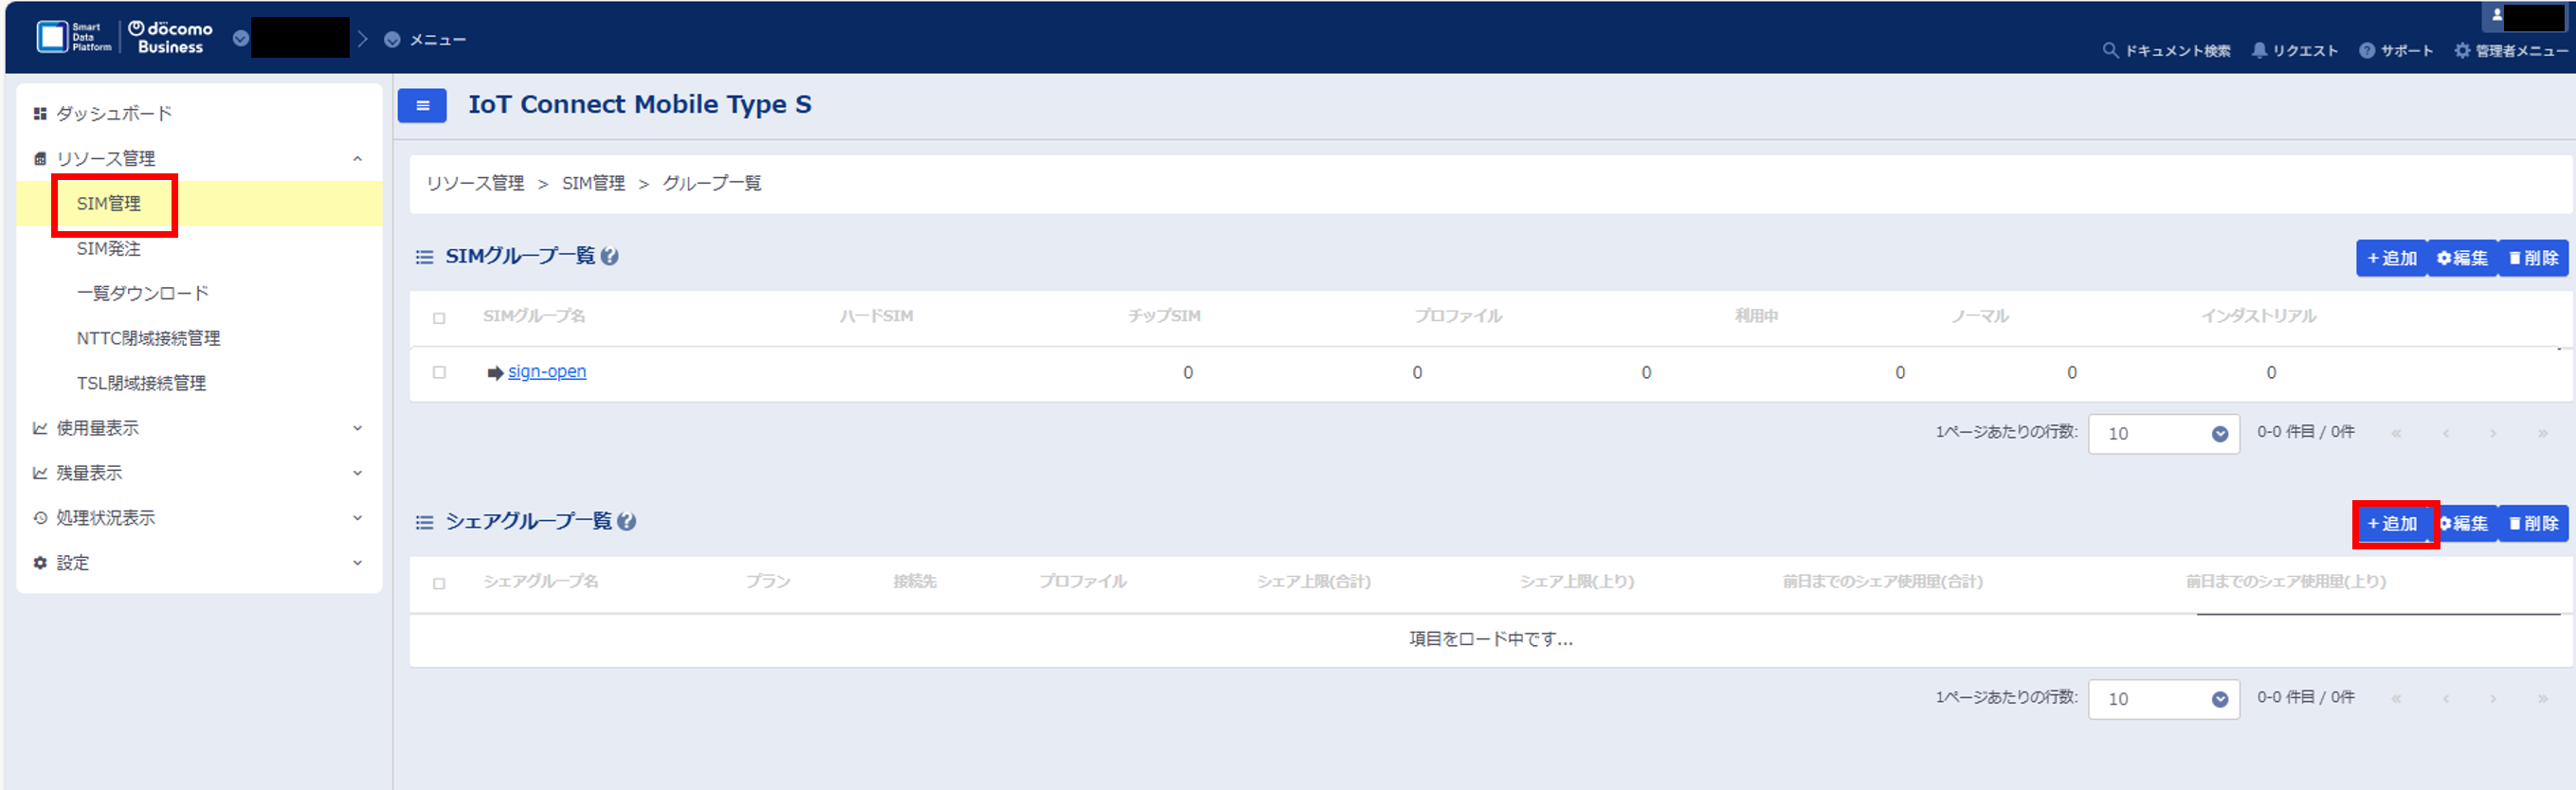
Task: Toggle sidebar with blue hamburger button
Action: pos(422,105)
